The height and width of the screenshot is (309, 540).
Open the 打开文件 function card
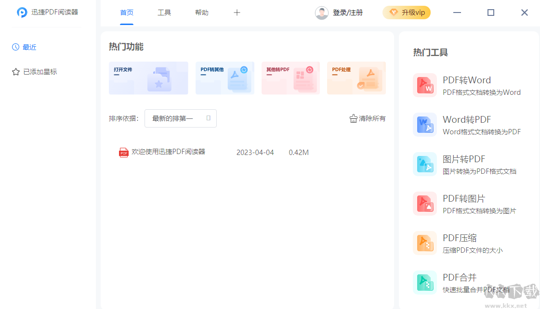pyautogui.click(x=148, y=78)
